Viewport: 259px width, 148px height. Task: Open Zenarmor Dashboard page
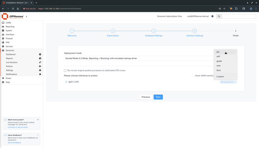11,54
